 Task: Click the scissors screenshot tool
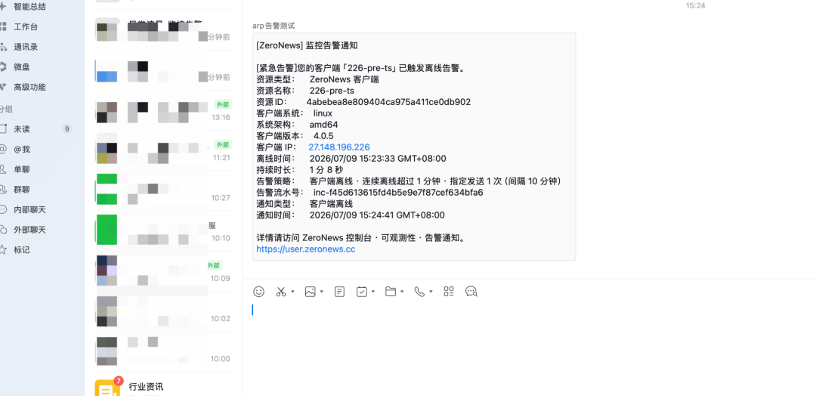pyautogui.click(x=281, y=292)
